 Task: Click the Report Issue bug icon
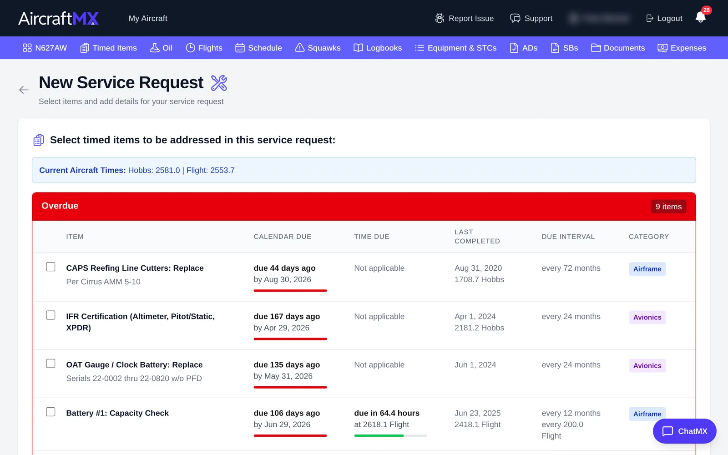pyautogui.click(x=440, y=18)
